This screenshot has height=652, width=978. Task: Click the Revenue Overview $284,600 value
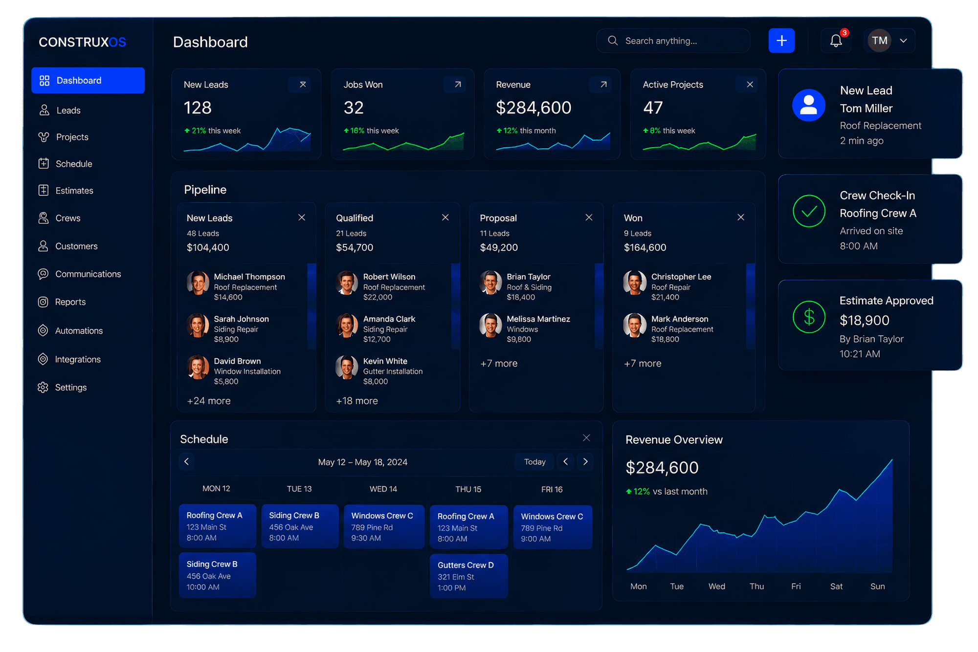tap(662, 468)
